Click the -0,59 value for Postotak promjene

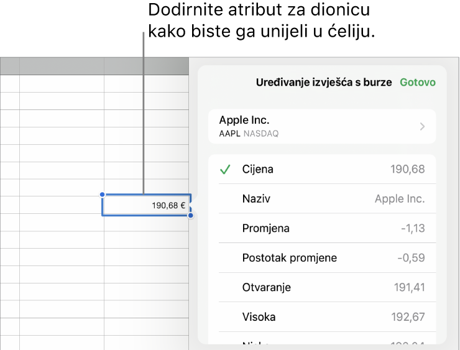point(411,258)
